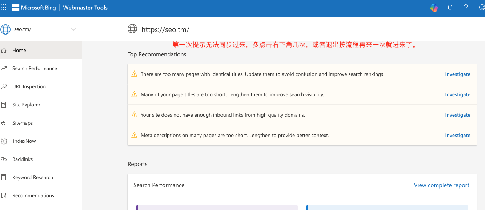Open the app launcher grid icon
The image size is (485, 210).
click(x=4, y=7)
